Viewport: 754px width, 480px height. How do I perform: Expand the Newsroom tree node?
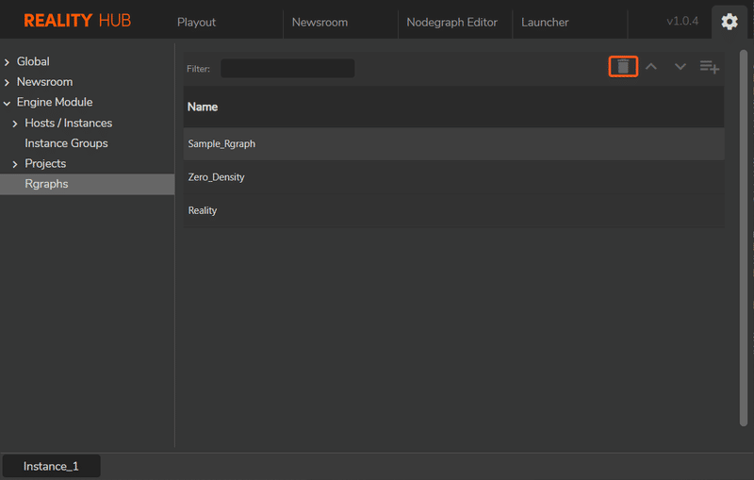(x=7, y=82)
